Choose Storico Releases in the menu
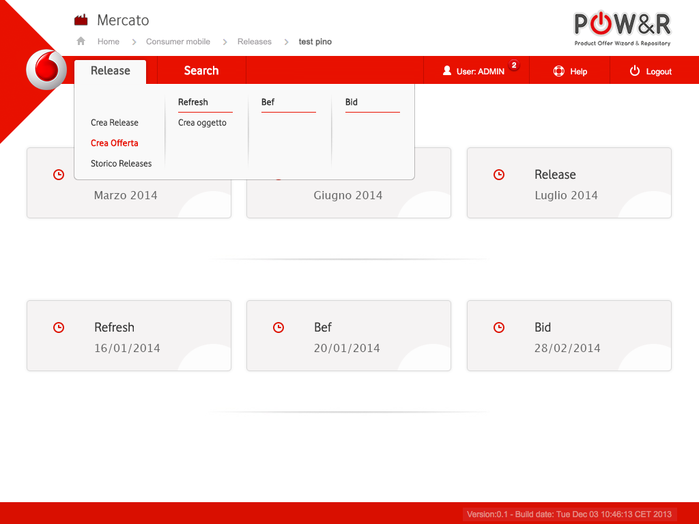The height and width of the screenshot is (524, 699). click(x=122, y=164)
